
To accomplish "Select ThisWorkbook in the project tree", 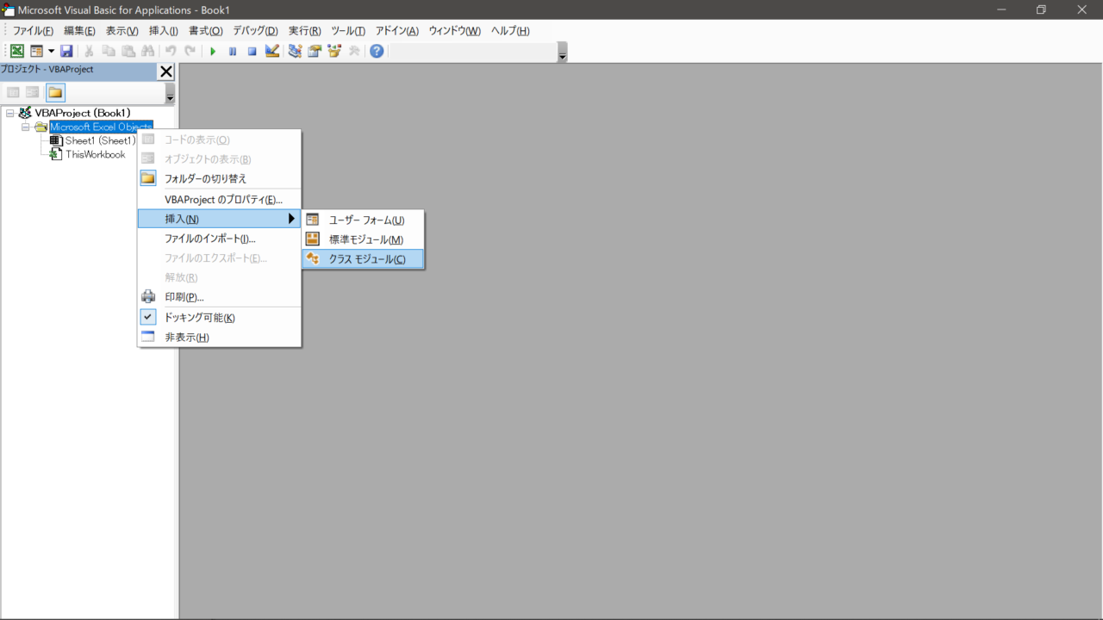I will pos(95,154).
